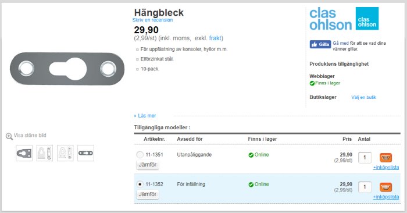Viewport: 407px width, 213px height.
Task: Click Pris column header
Action: [x=347, y=139]
